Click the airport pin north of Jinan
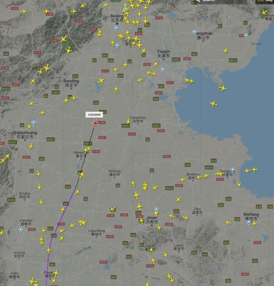Viewport: 274px width, 286px height. (156, 209)
